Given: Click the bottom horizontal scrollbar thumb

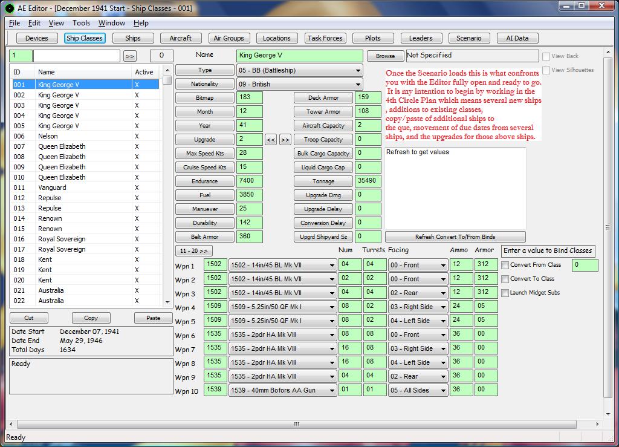Looking at the screenshot, I should [296, 424].
